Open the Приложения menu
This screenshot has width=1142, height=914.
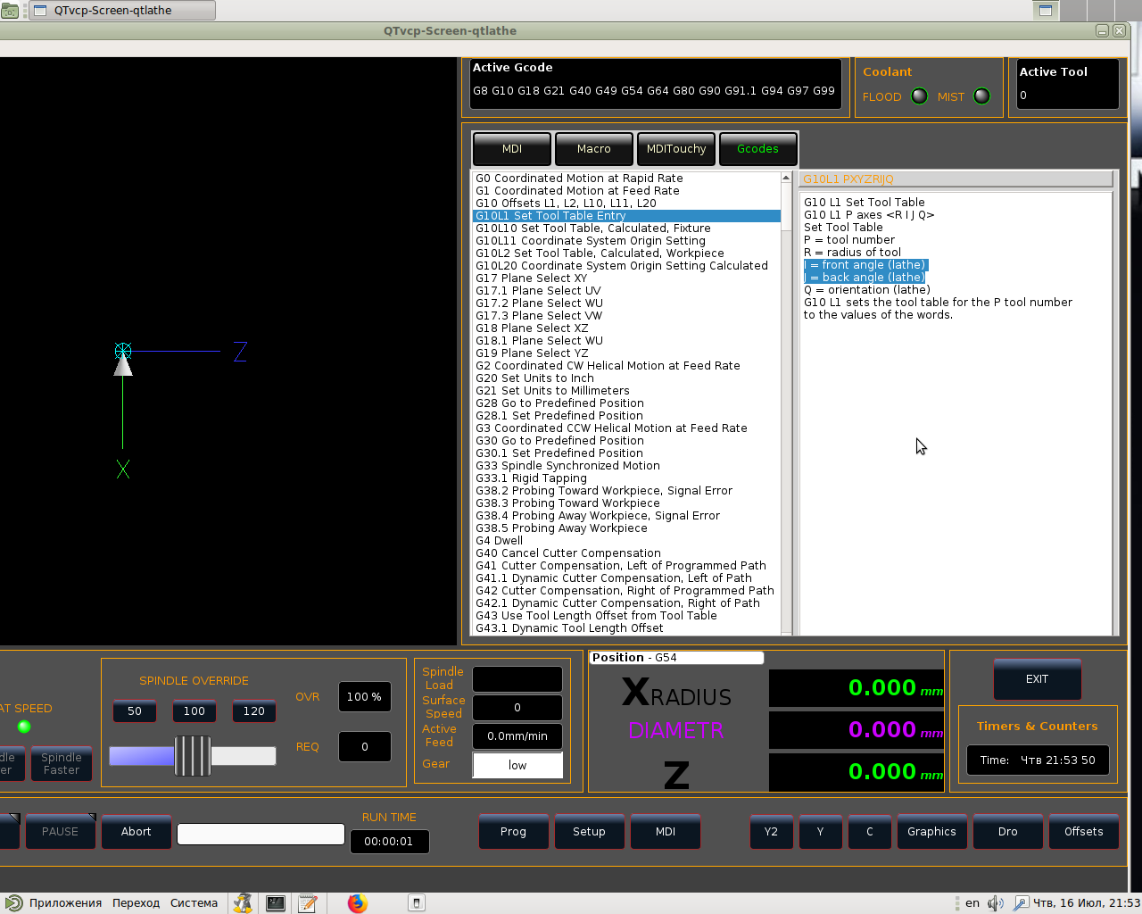click(65, 903)
